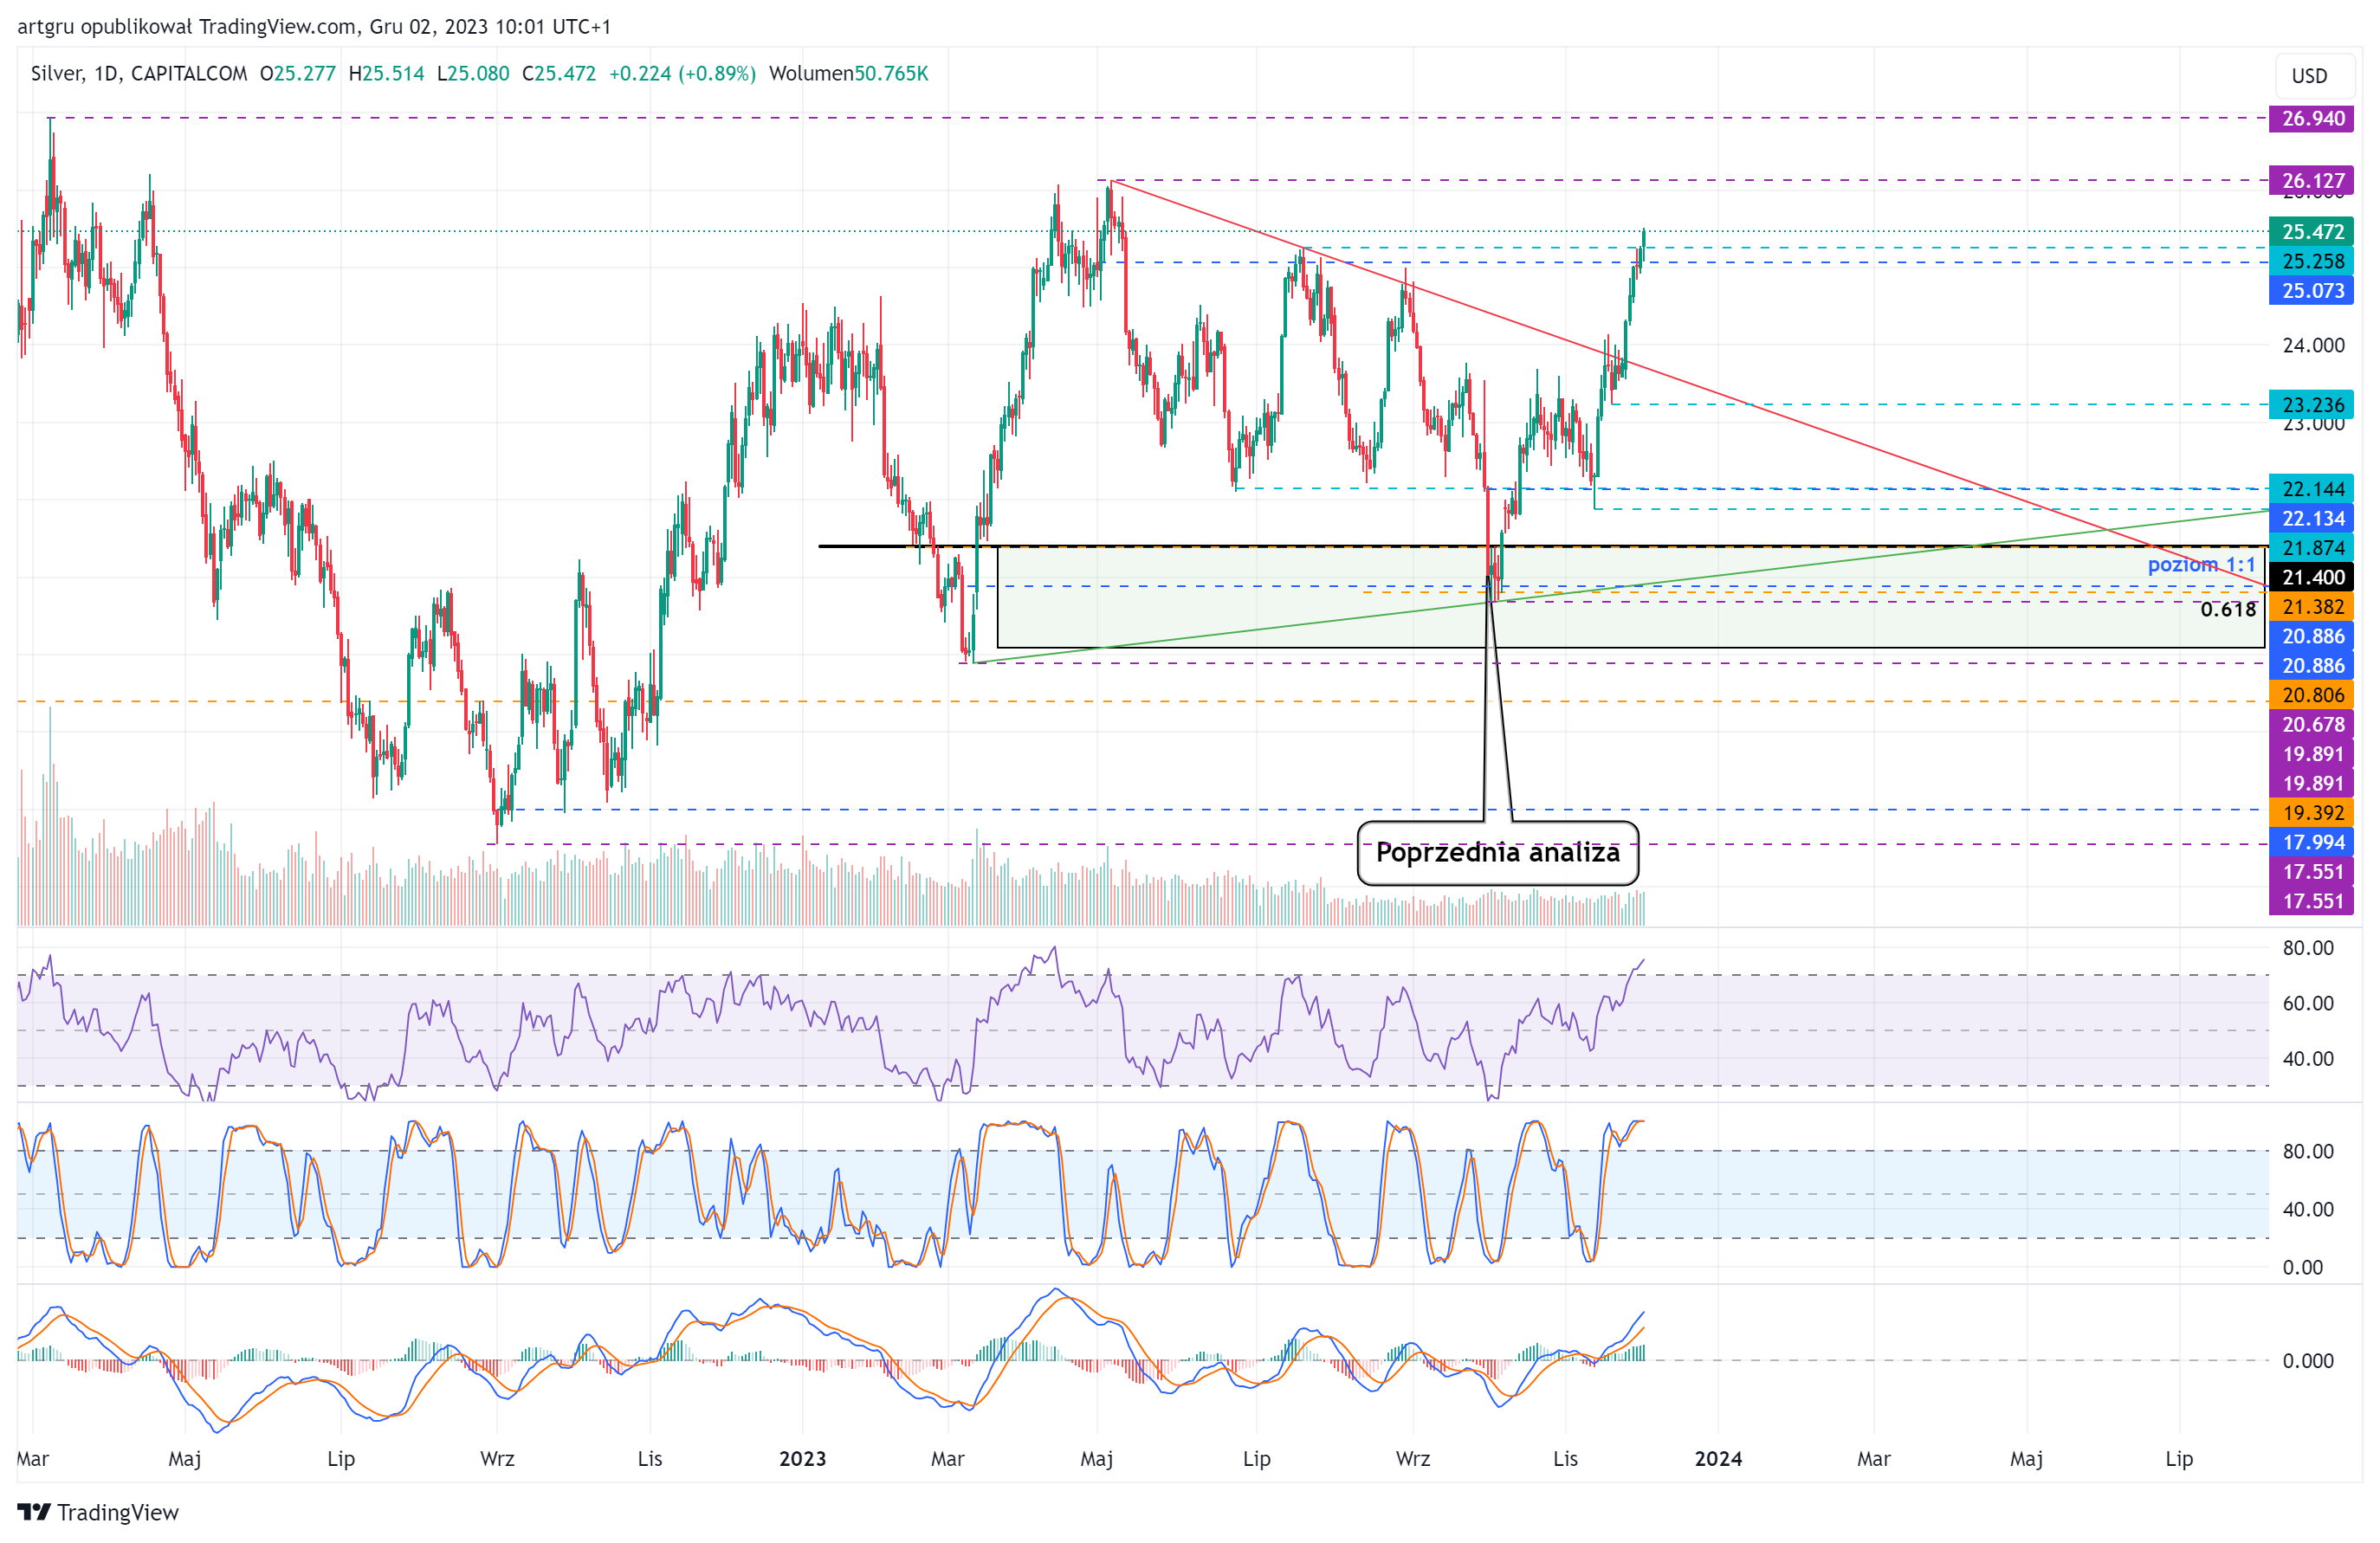Click the orange 19.392 price label
2380x1543 pixels.
pyautogui.click(x=2312, y=812)
